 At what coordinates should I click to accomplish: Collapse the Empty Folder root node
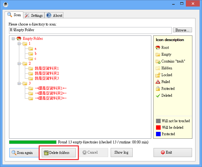tap(13, 39)
